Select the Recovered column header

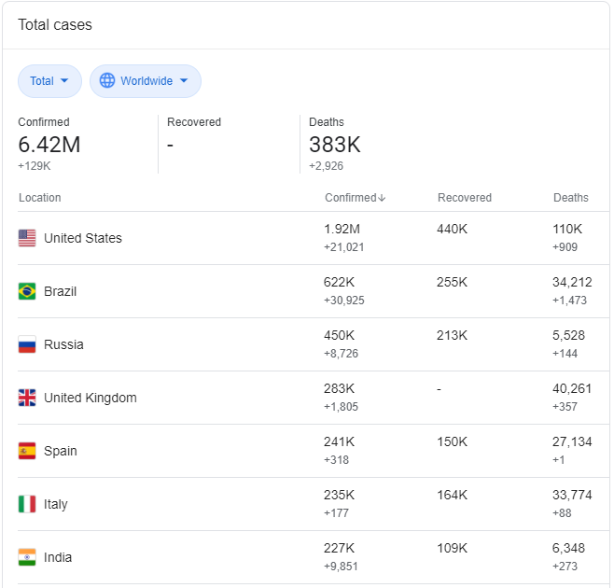pos(464,198)
